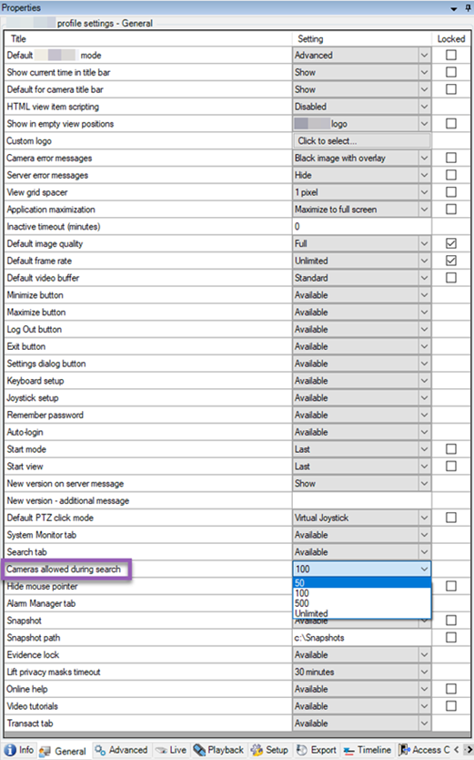Open Show in empty view positions dropdown
The width and height of the screenshot is (474, 760).
tap(424, 124)
